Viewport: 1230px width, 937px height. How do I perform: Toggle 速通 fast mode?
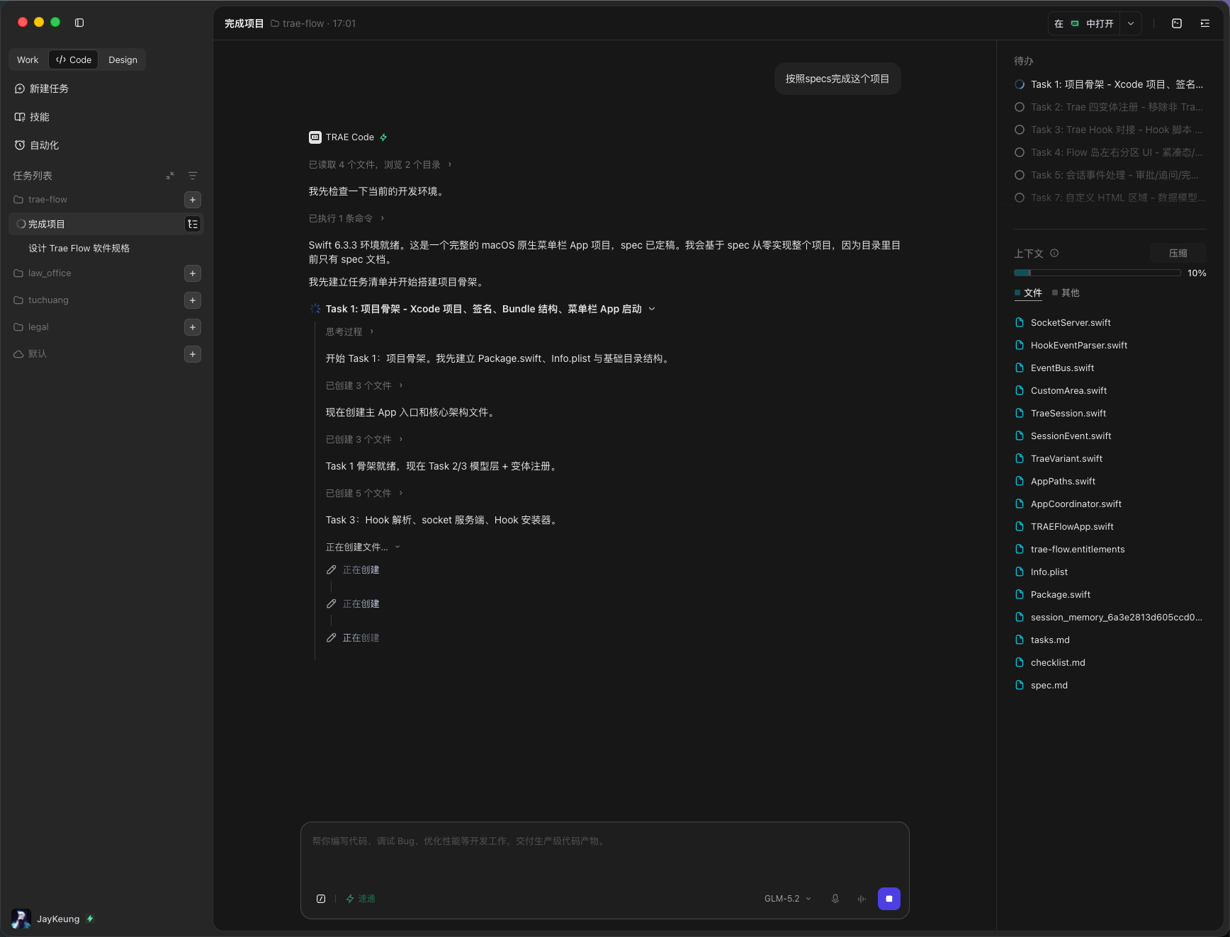[x=361, y=899]
